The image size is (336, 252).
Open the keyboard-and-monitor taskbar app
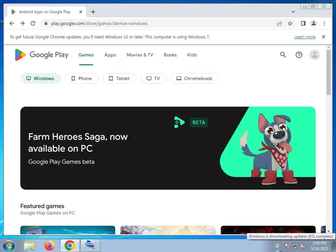tap(90, 245)
